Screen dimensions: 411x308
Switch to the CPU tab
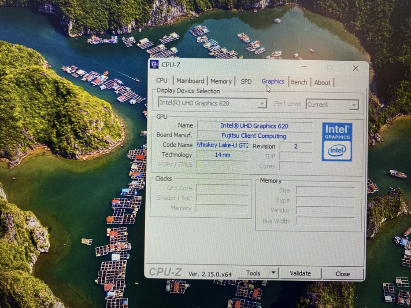point(162,81)
